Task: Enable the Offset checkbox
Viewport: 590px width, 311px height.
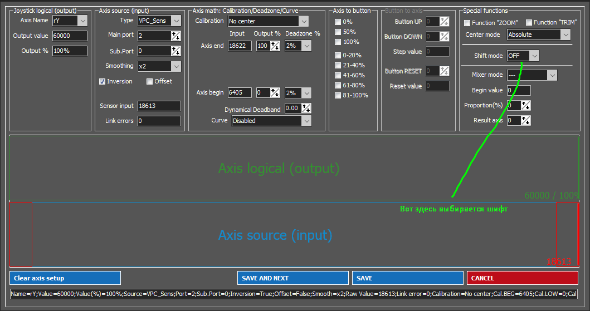Action: click(149, 82)
